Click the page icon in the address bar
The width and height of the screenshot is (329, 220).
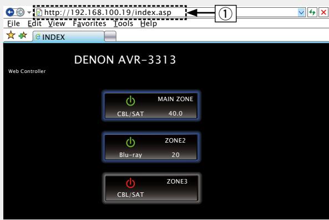pyautogui.click(x=39, y=13)
